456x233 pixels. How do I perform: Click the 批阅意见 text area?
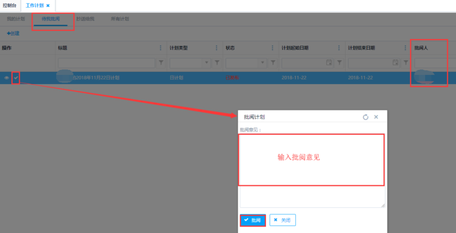pos(312,171)
